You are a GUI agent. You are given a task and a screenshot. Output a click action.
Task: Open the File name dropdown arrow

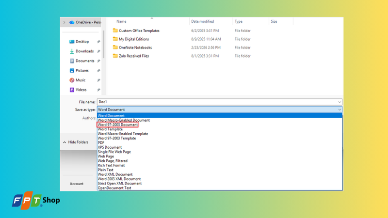339,102
